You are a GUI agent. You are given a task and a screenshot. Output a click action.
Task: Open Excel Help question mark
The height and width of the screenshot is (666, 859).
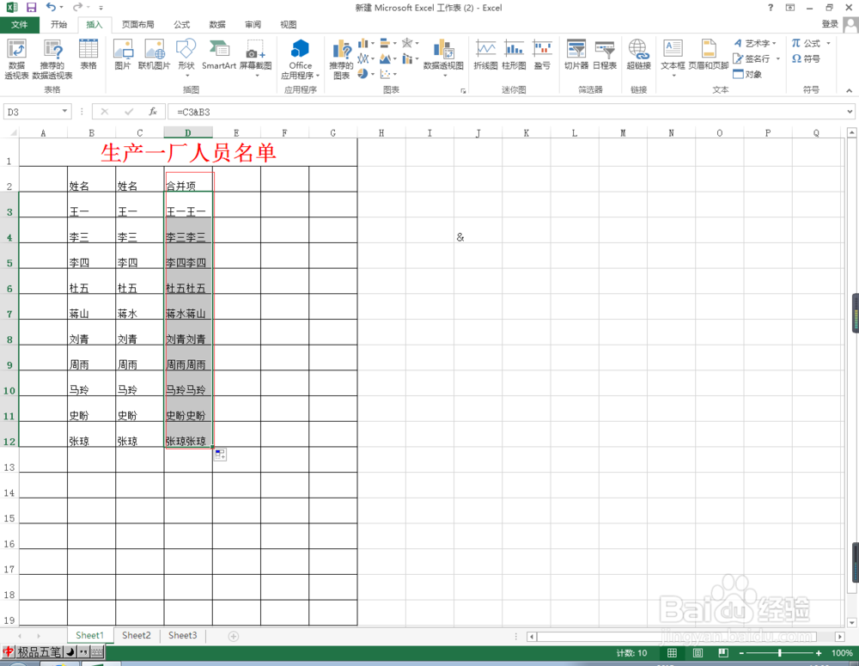771,8
